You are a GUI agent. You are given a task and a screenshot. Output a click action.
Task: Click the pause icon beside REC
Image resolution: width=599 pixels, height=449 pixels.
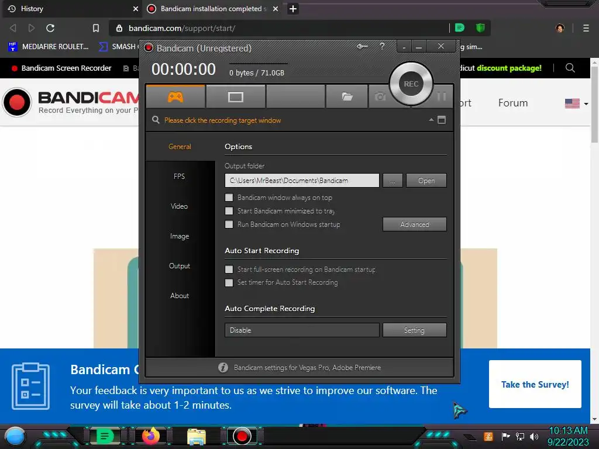442,96
